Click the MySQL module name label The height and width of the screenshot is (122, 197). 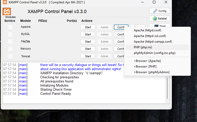(25, 34)
